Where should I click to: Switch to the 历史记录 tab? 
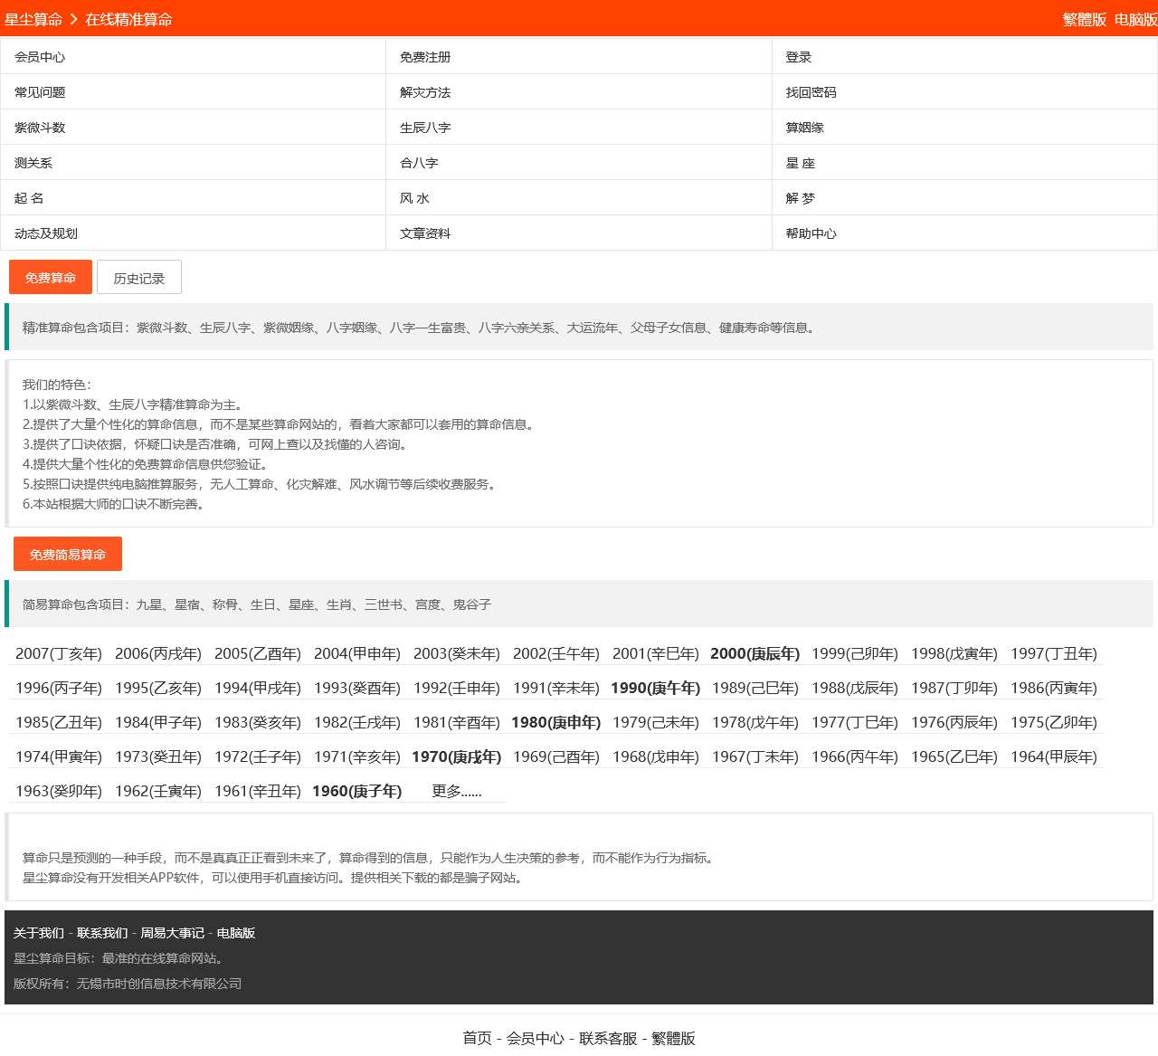coord(139,278)
